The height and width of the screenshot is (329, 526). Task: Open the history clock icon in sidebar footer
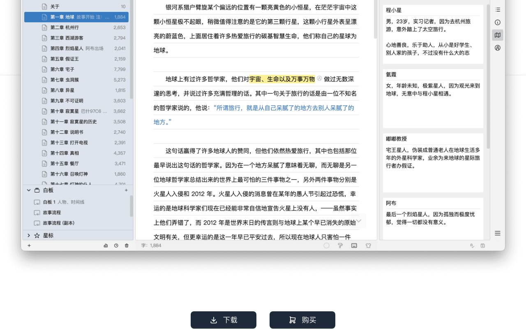point(116,246)
